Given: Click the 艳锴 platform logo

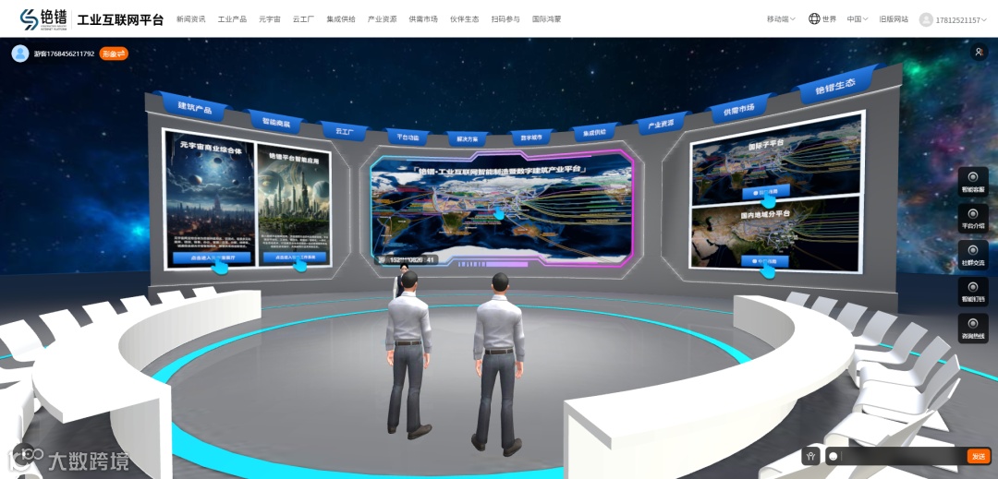Looking at the screenshot, I should (x=42, y=19).
